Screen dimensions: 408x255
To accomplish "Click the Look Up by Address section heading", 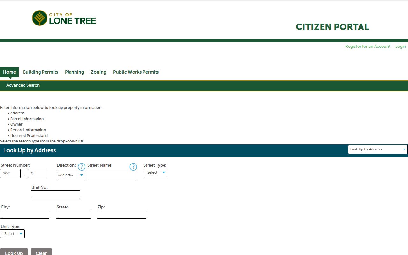I will click(30, 150).
